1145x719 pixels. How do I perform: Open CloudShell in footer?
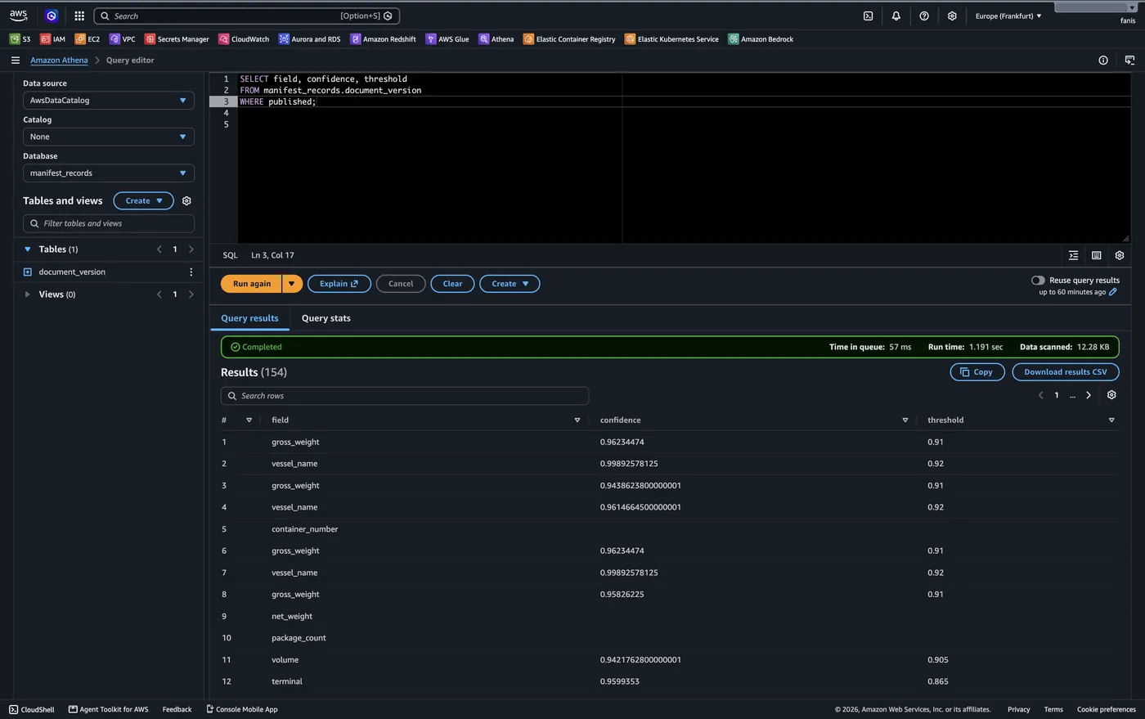point(31,709)
